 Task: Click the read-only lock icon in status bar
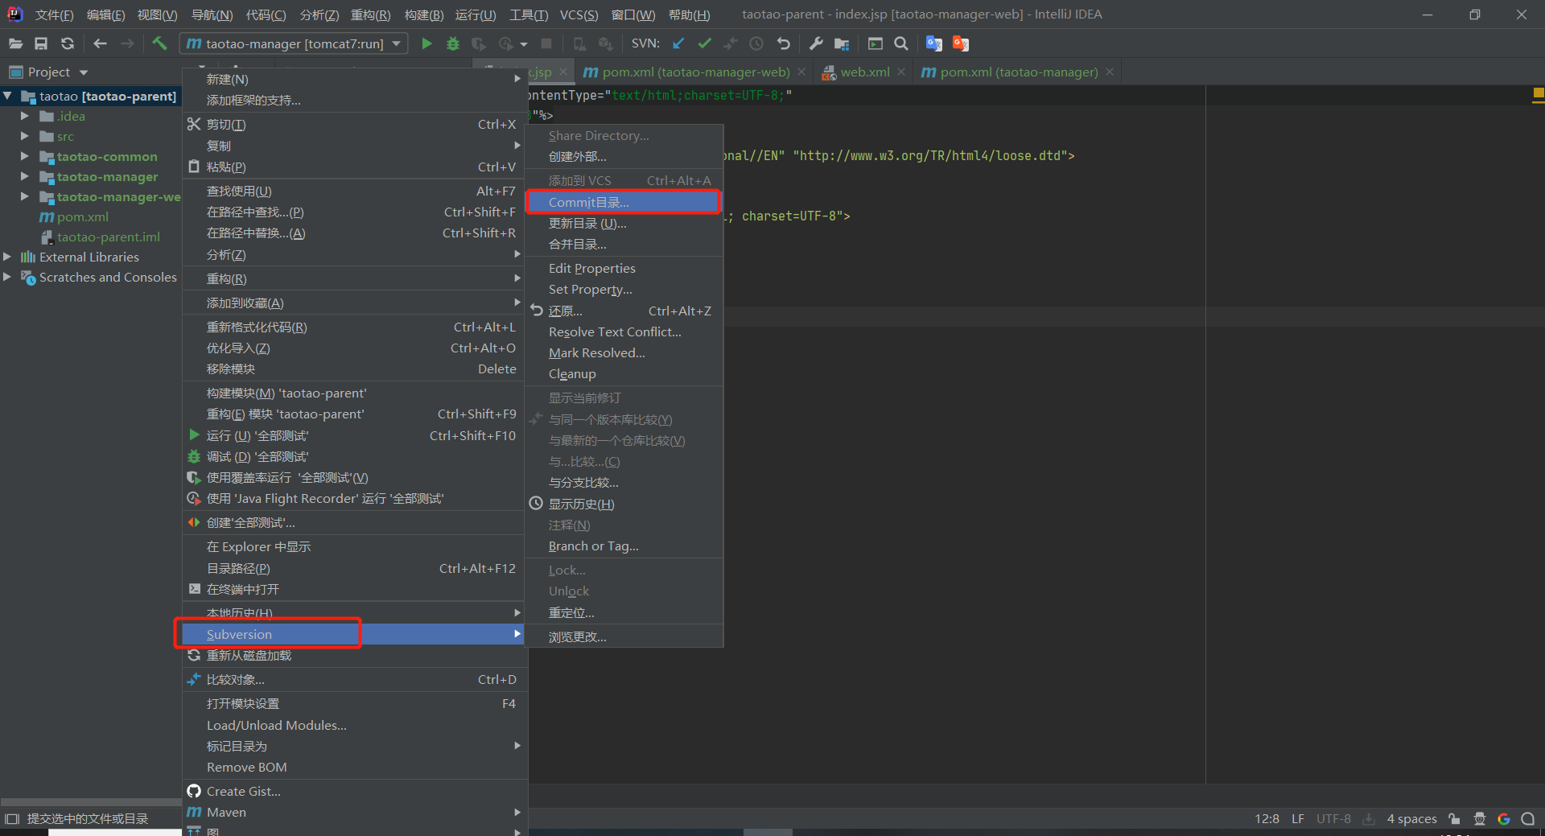(1454, 818)
